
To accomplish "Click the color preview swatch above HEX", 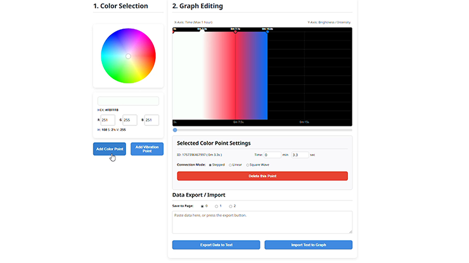I will click(x=128, y=101).
